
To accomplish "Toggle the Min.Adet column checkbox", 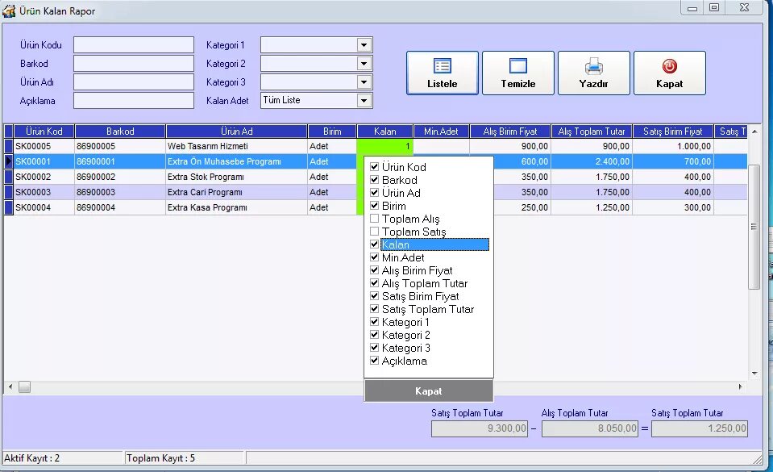I will 374,257.
